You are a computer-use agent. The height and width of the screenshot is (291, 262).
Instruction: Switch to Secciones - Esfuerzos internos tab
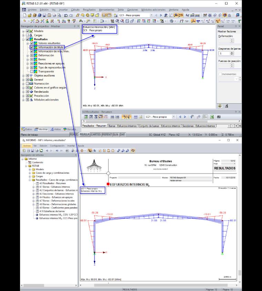199,126
